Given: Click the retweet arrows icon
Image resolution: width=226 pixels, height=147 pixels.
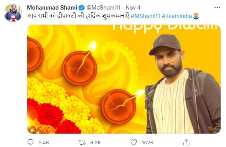Looking at the screenshot, I should 82,142.
